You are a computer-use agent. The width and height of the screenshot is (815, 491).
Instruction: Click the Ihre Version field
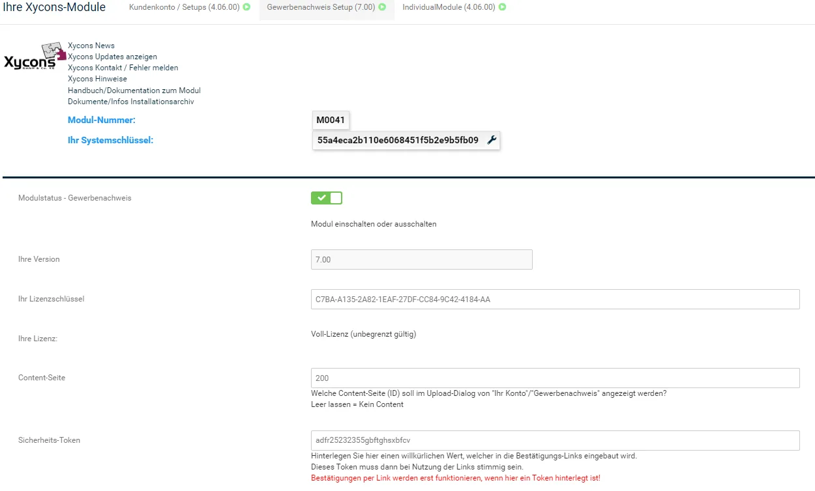pyautogui.click(x=422, y=259)
